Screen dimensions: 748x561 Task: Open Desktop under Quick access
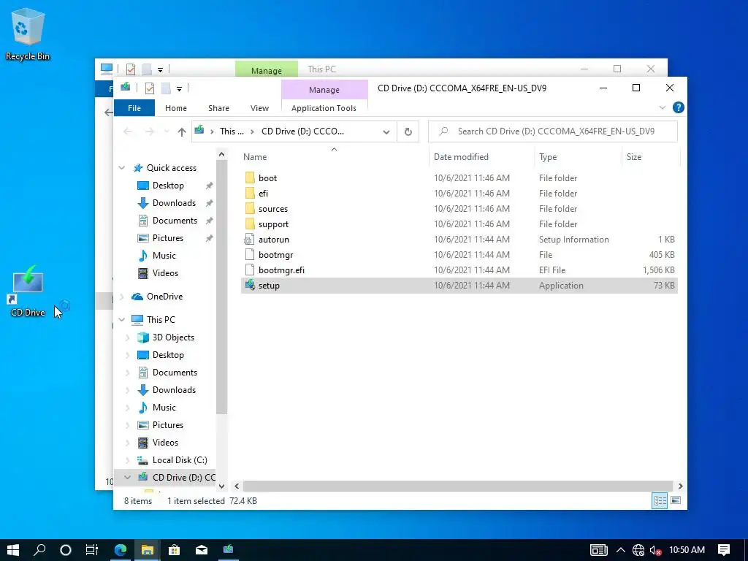(x=168, y=186)
